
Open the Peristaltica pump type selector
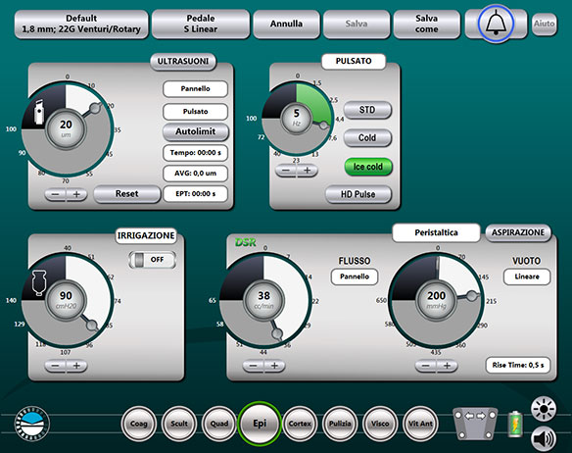436,232
